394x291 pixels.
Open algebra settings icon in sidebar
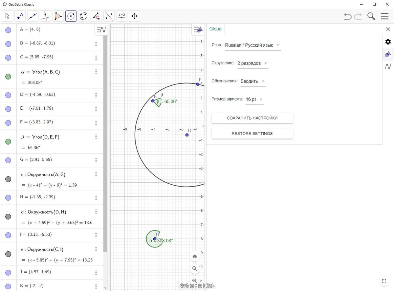388,66
